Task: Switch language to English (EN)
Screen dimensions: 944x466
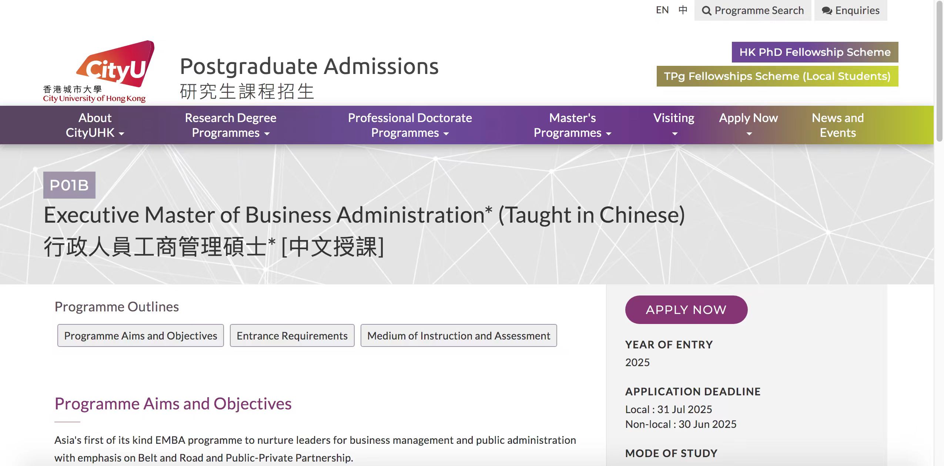Action: (662, 10)
